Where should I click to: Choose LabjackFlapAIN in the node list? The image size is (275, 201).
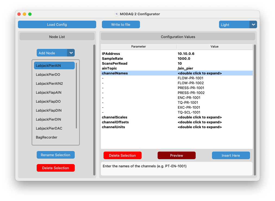coord(49,92)
